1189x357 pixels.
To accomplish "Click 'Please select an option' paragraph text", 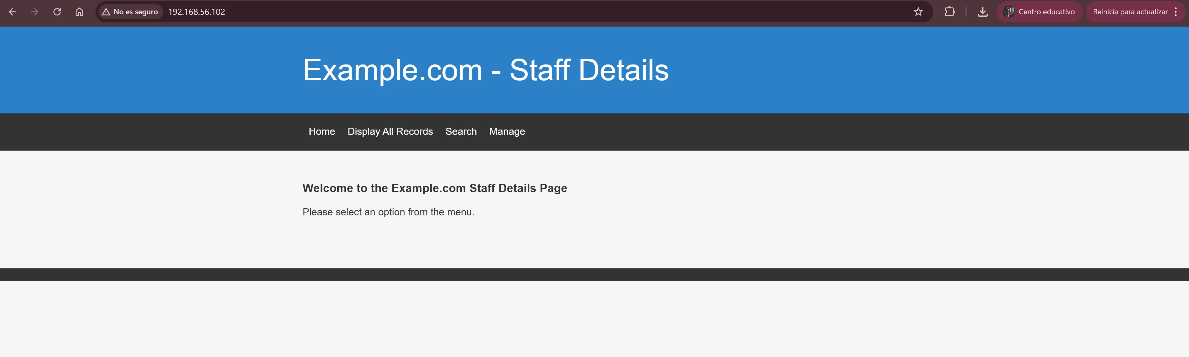I will (388, 212).
